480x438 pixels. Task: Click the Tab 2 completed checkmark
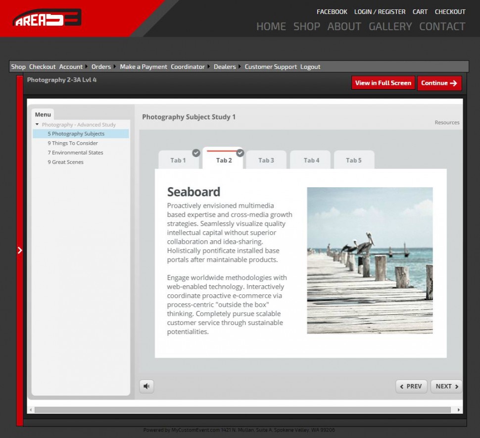(x=240, y=153)
